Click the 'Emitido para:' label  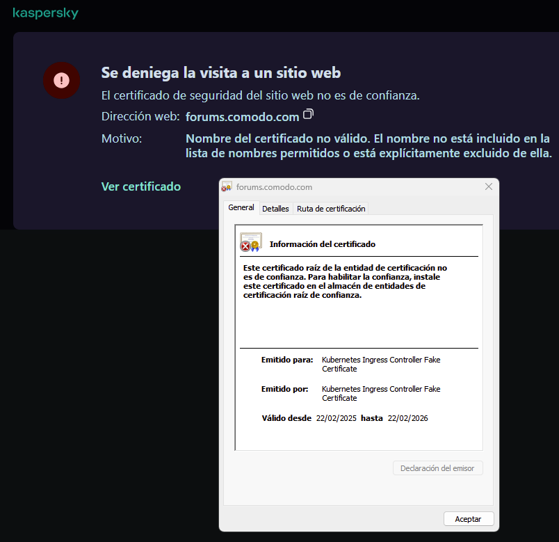(287, 360)
